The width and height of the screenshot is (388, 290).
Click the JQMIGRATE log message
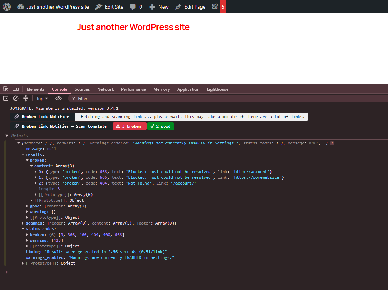64,108
